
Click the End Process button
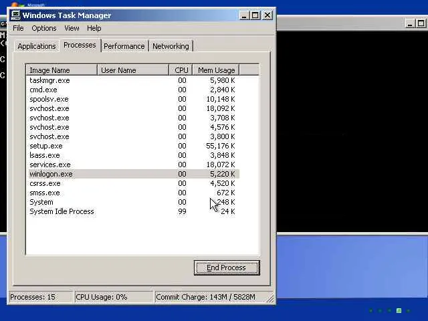227,267
